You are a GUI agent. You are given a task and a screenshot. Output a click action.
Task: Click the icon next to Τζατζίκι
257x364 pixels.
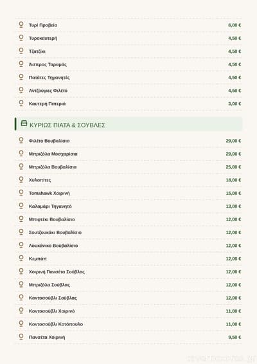click(21, 51)
